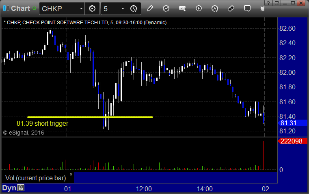309x194 pixels.
Task: Click the 82.20 price axis label
Action: click(287, 58)
